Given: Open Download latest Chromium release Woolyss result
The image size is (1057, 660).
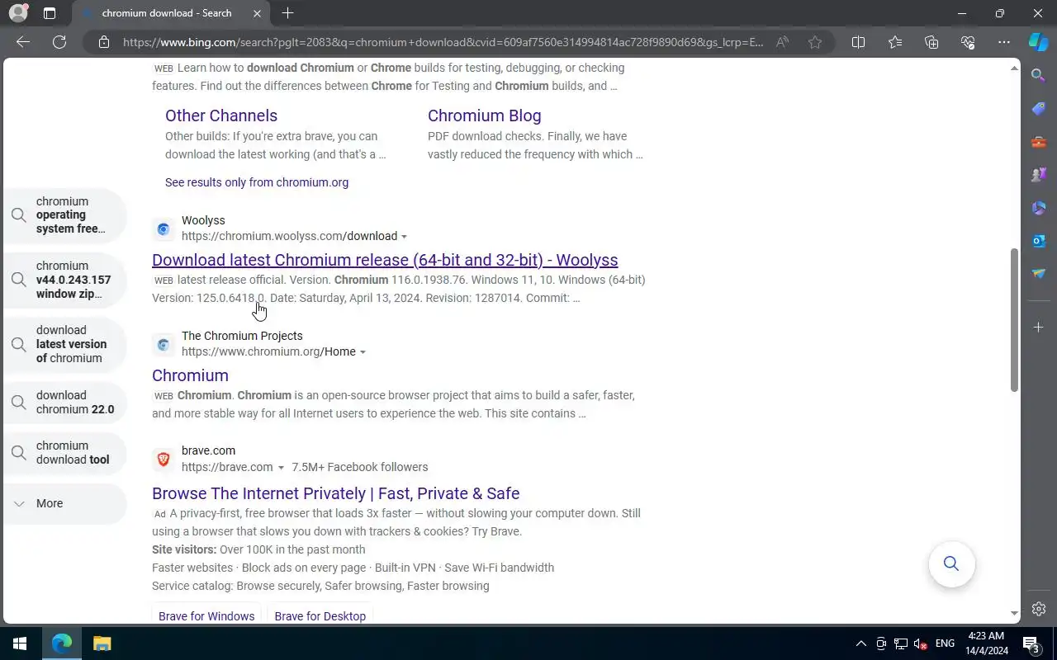Looking at the screenshot, I should [385, 260].
